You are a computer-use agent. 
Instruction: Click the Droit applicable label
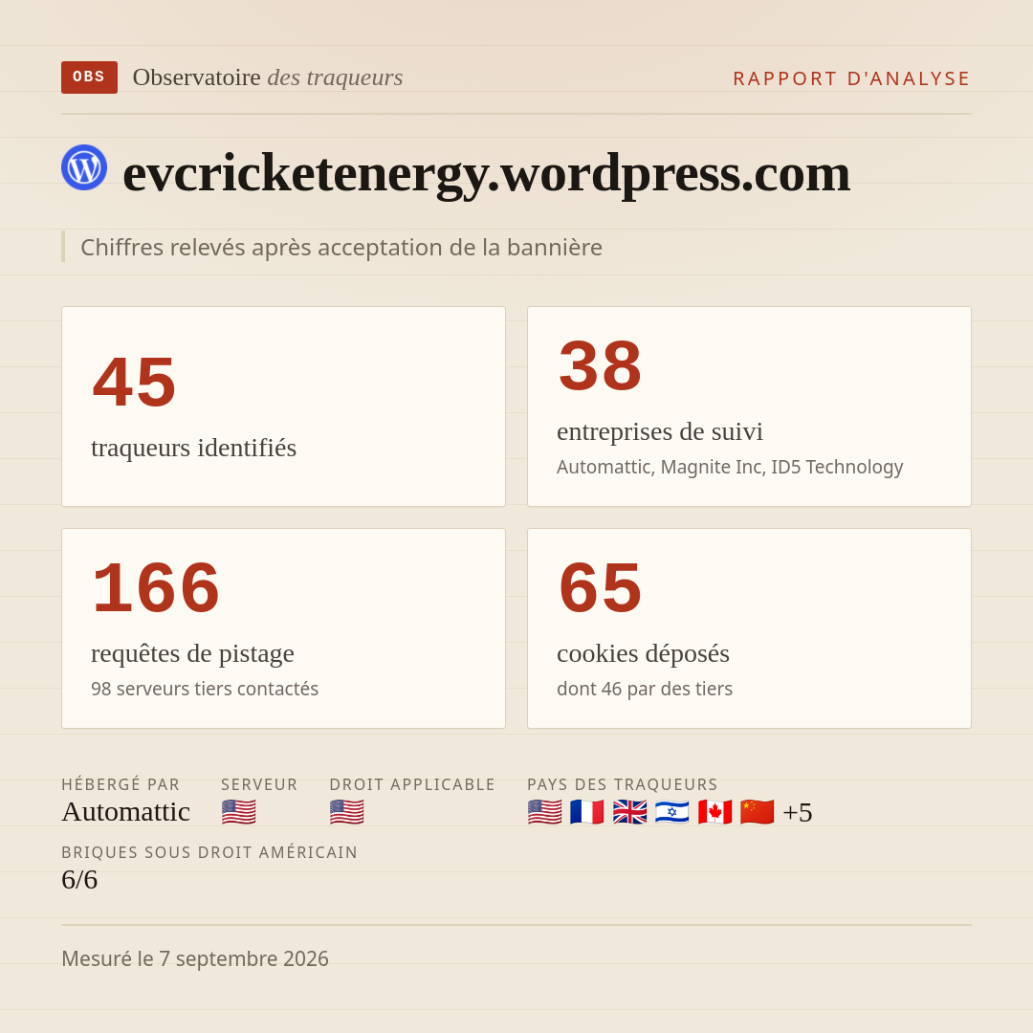[x=412, y=784]
